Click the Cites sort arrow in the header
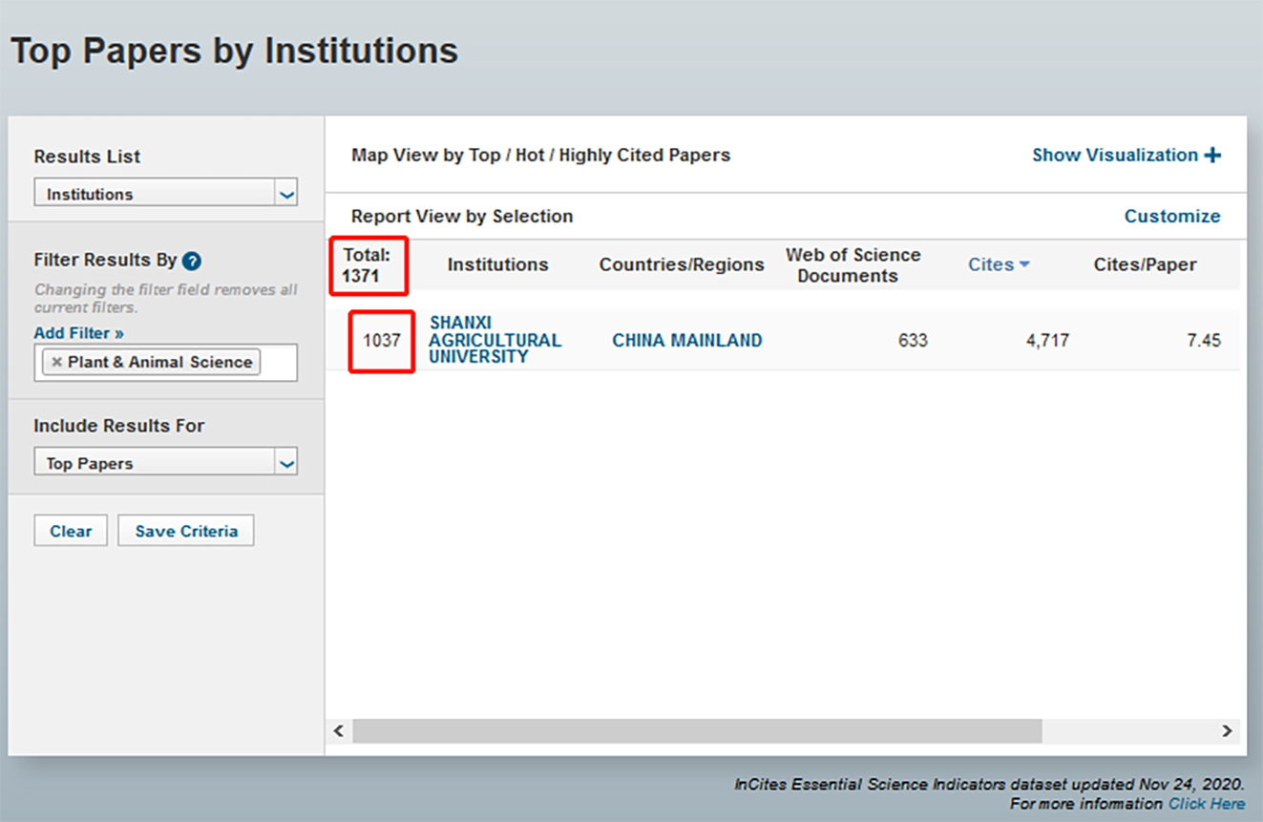 1024,264
